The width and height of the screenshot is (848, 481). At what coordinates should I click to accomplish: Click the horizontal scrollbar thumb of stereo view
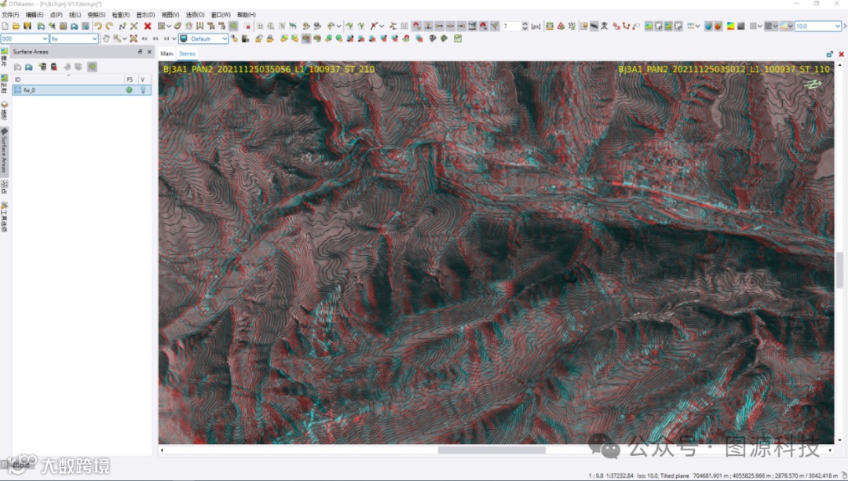[x=492, y=450]
